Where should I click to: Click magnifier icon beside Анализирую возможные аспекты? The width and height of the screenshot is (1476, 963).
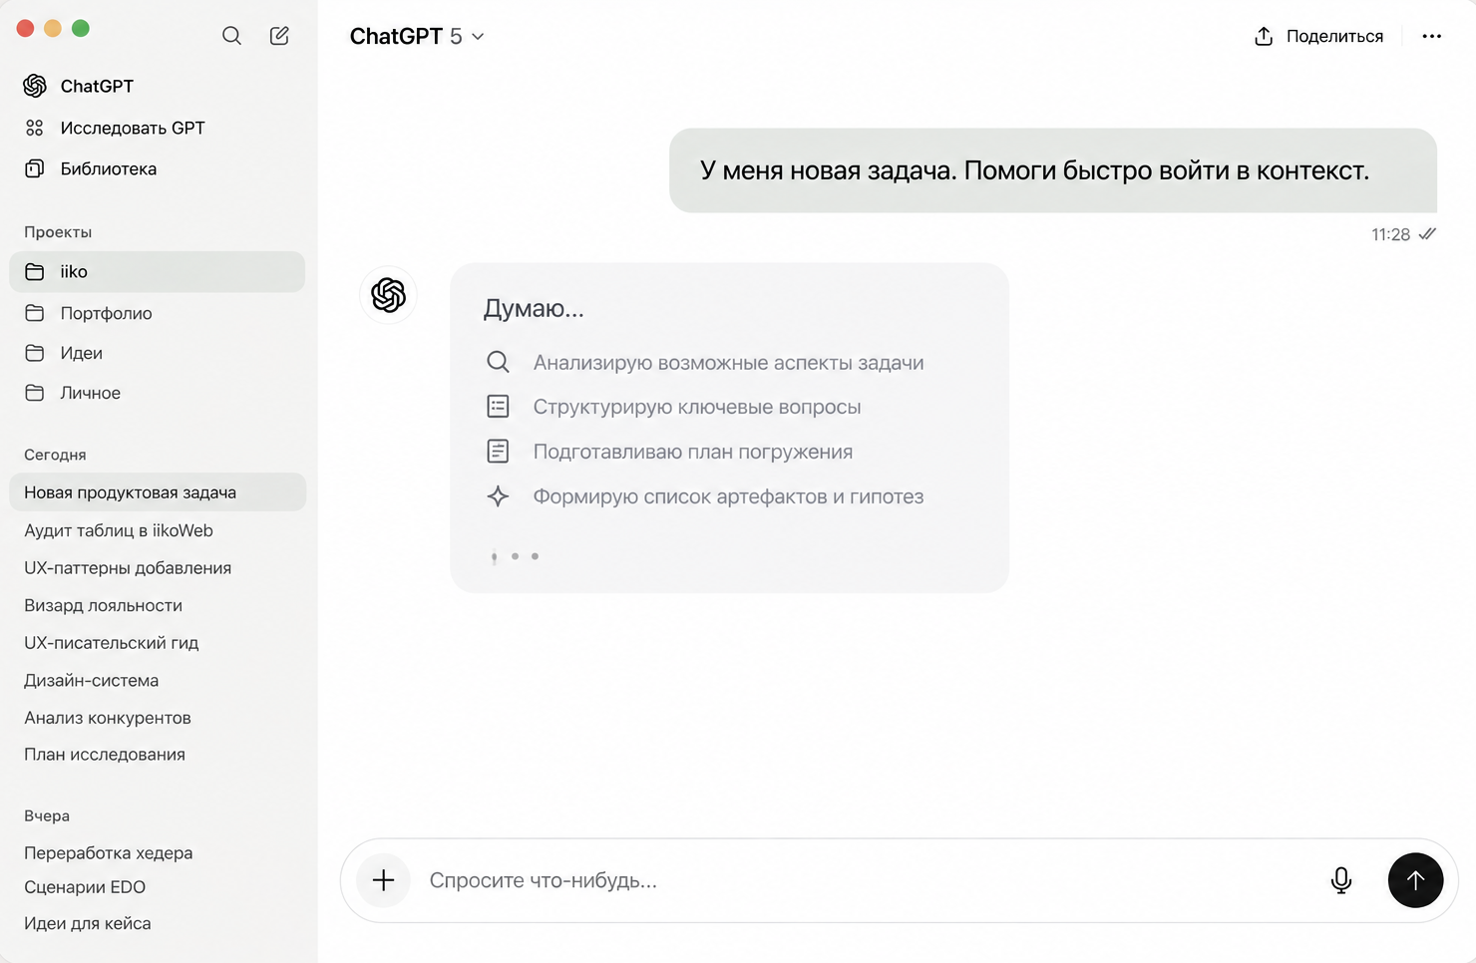498,362
